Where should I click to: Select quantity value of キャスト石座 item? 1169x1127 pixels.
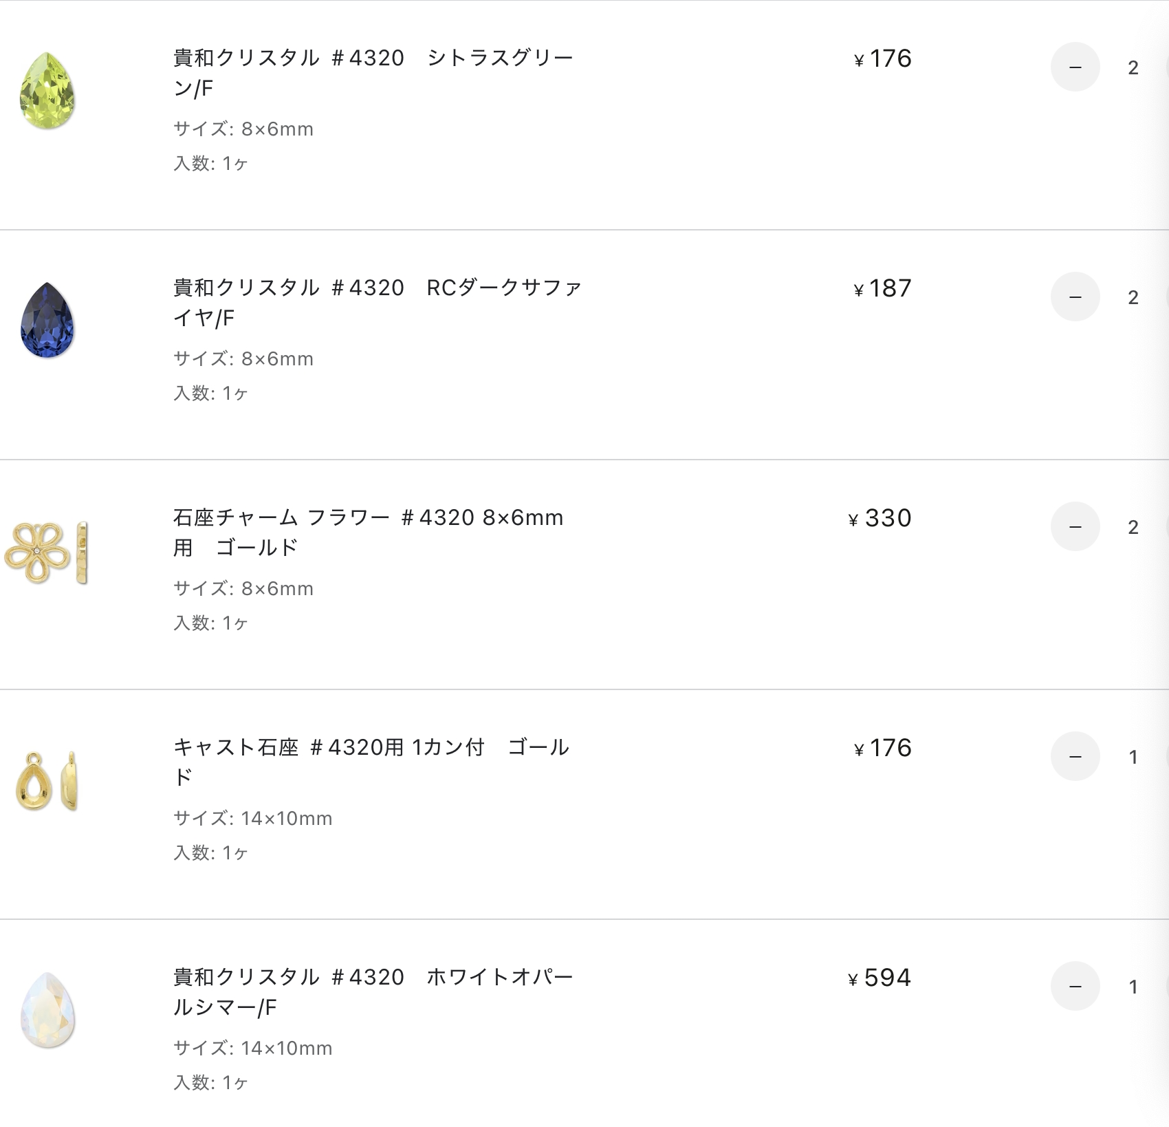(1133, 757)
